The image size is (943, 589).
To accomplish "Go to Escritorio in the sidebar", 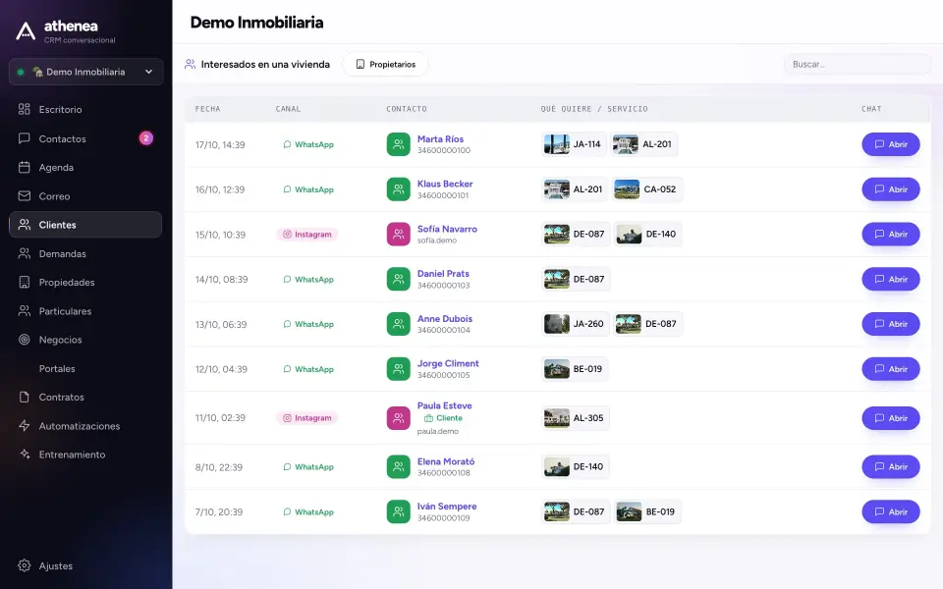I will 60,109.
